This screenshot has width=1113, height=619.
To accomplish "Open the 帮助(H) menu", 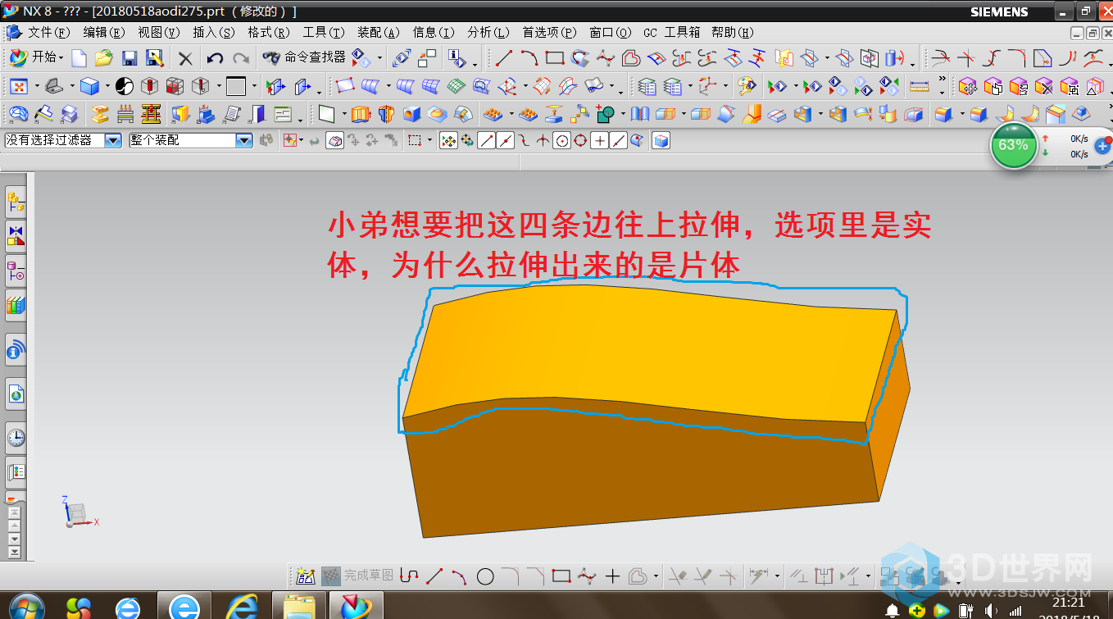I will 733,32.
